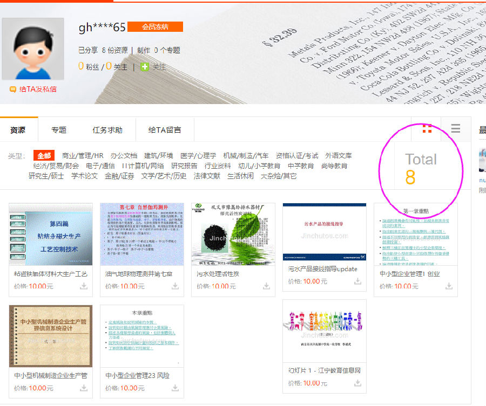This screenshot has height=406, width=486.
Task: Filter by 建筑/环境 category link
Action: point(158,155)
